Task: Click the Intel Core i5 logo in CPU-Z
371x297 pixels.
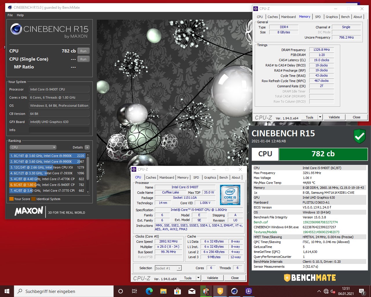Action: [x=230, y=195]
